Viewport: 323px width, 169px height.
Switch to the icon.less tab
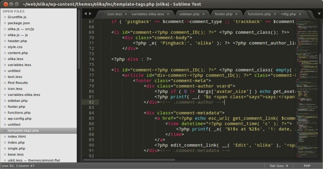point(115,14)
